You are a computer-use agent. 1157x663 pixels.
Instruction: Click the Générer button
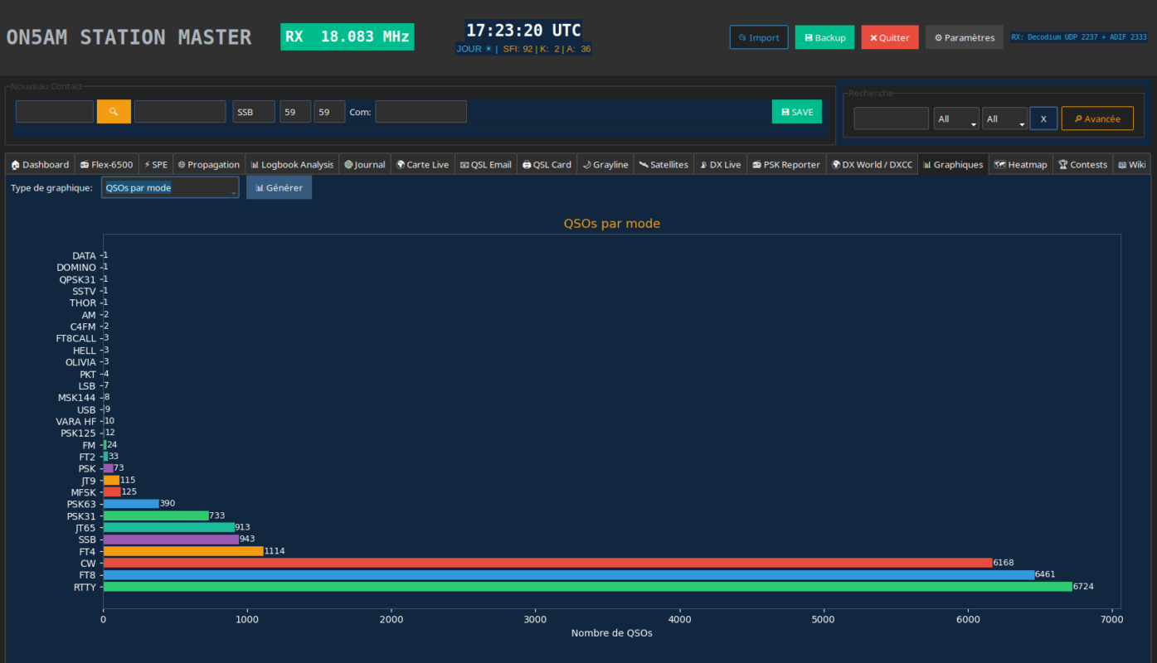click(279, 187)
